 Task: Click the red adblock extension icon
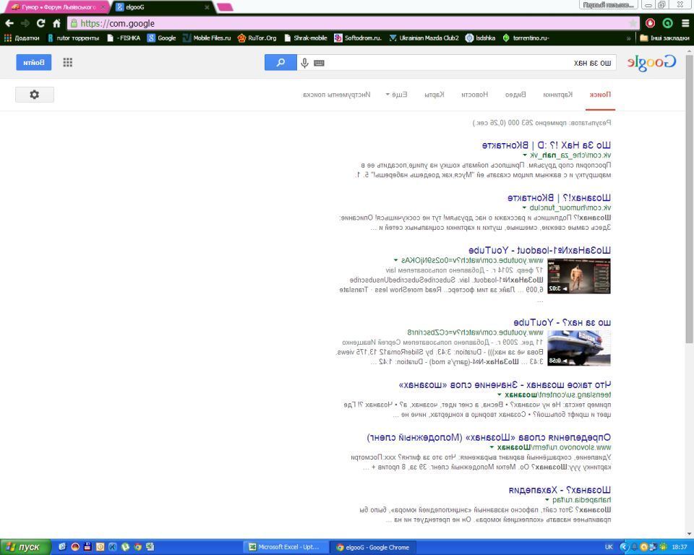click(x=650, y=23)
